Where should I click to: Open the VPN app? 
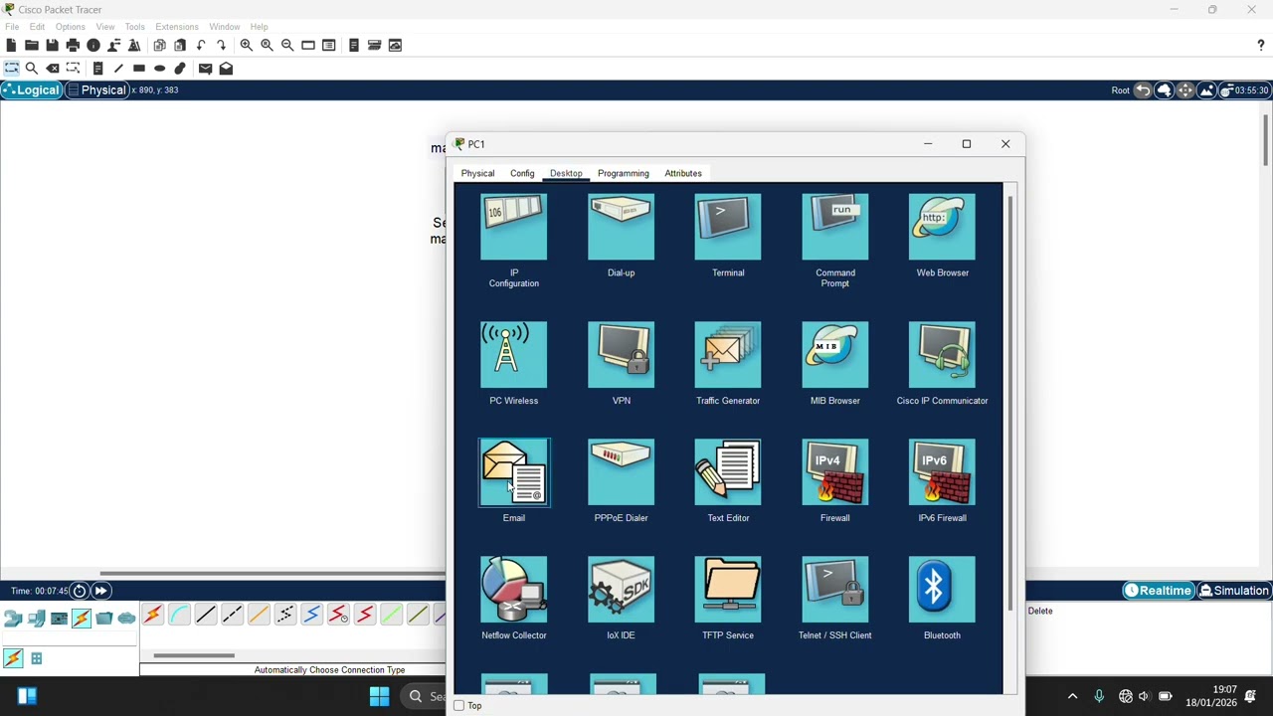[x=621, y=363]
